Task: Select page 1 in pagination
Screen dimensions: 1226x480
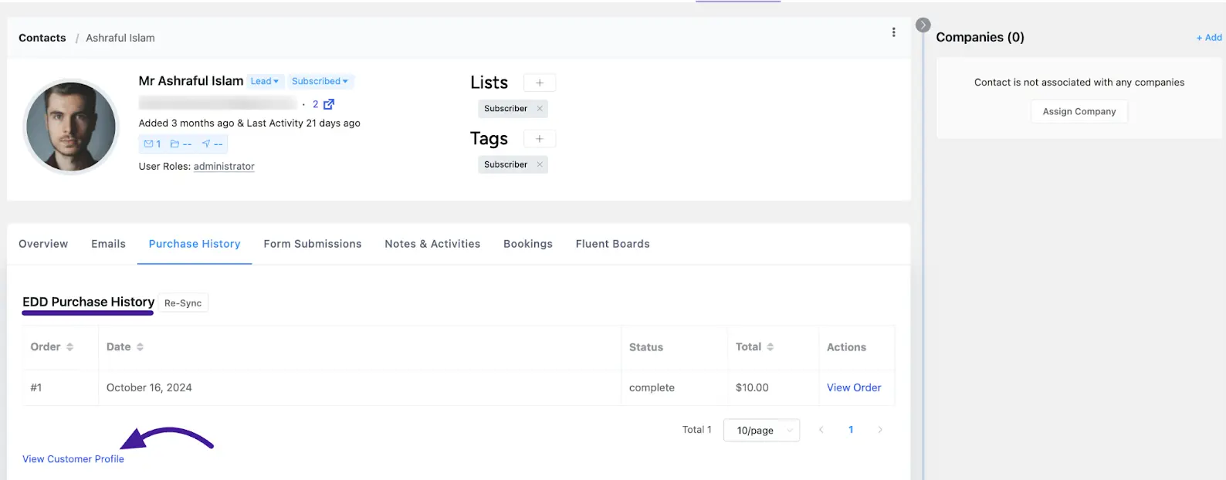Action: point(851,430)
